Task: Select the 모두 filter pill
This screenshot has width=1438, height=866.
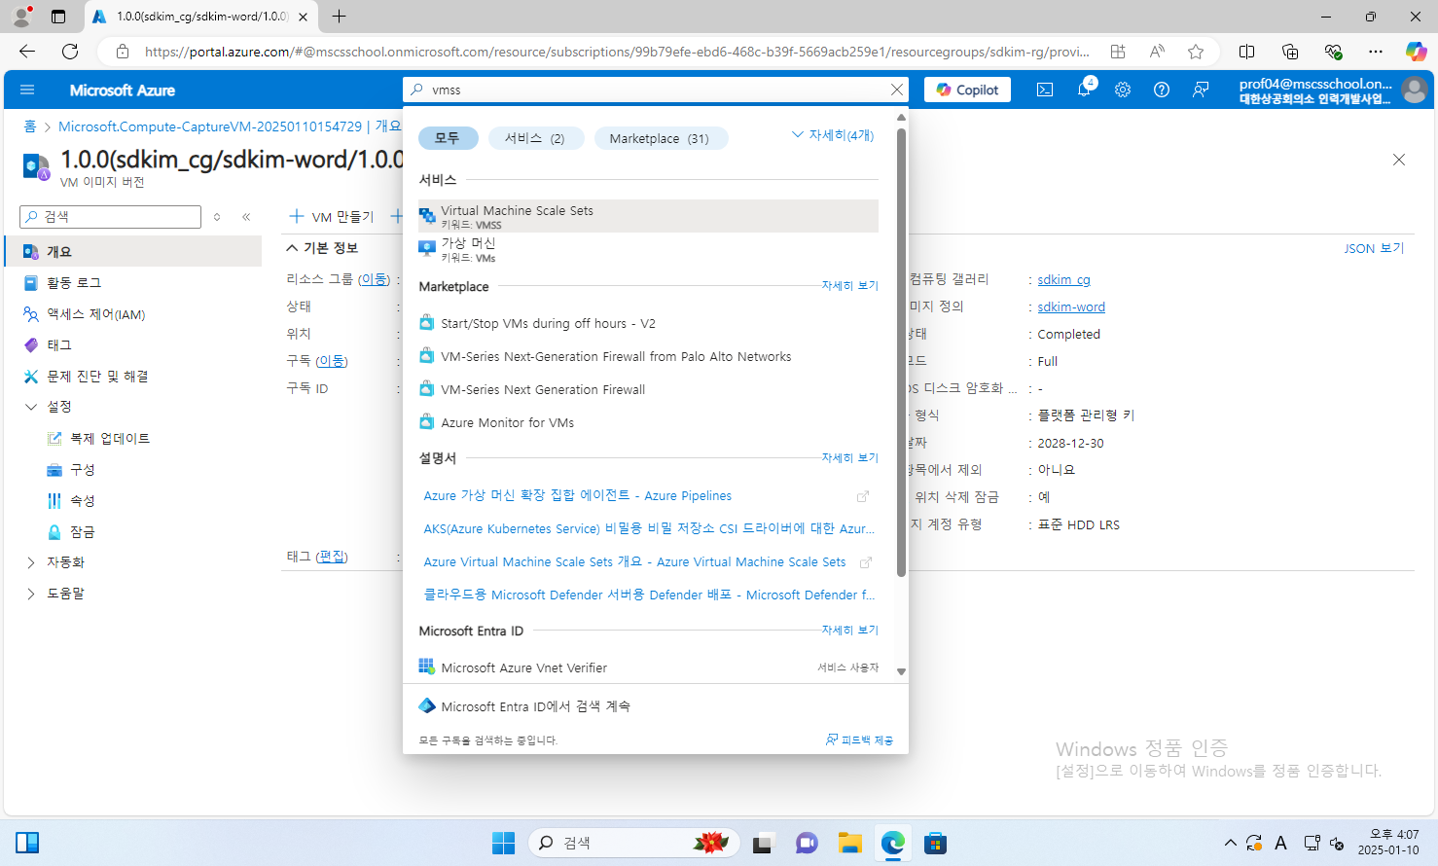Action: click(448, 138)
